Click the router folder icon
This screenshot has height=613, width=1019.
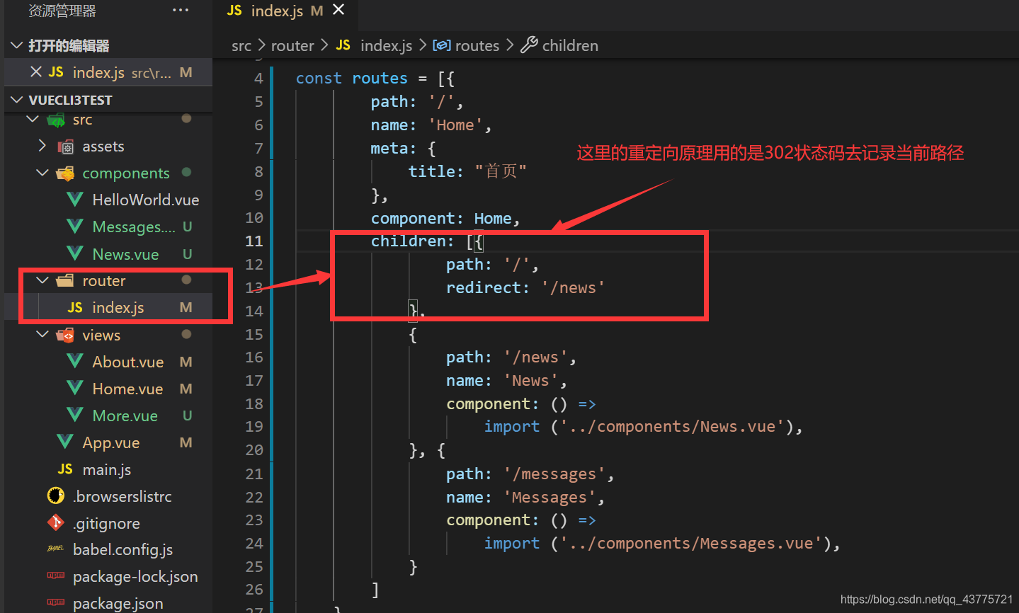coord(65,281)
